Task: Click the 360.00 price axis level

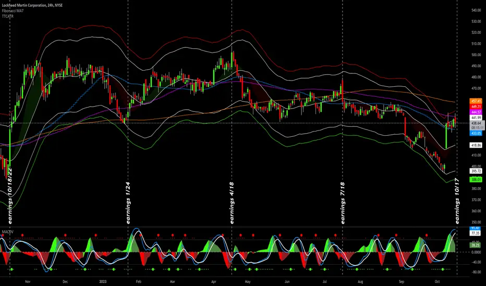Action: pyautogui.click(x=476, y=211)
